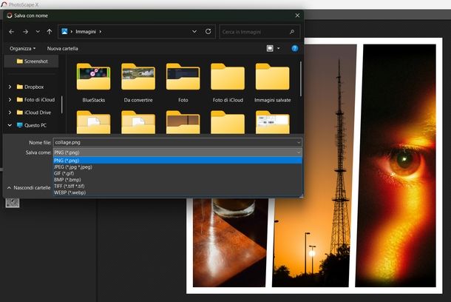Choose BMP (*.bmp) format option
Viewport: 451px width, 302px height.
pyautogui.click(x=177, y=180)
